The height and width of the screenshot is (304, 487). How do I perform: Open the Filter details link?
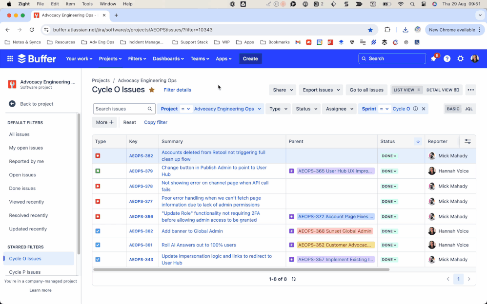(x=177, y=90)
